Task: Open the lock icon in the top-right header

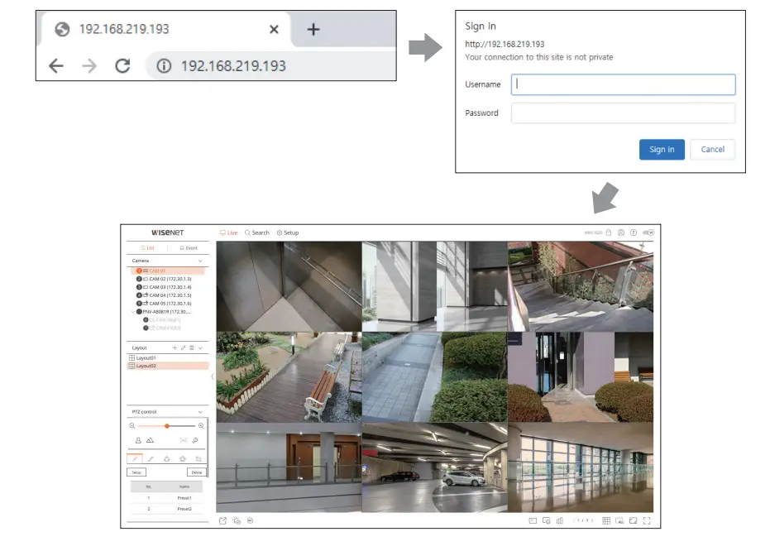Action: (609, 232)
